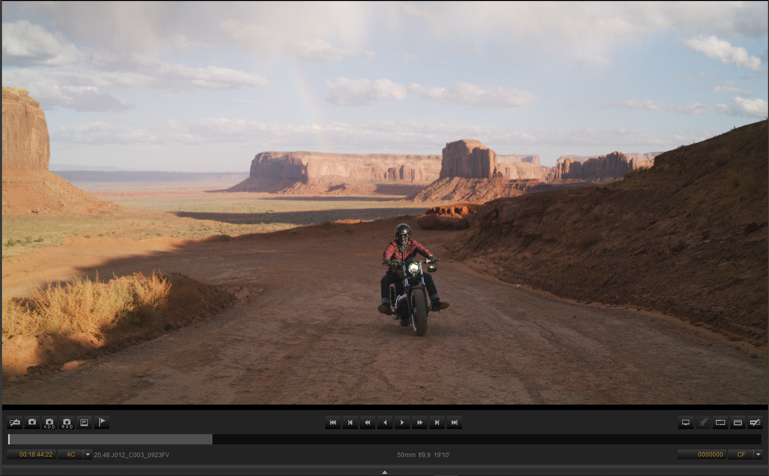Click the framed-image icon before the flag

pyautogui.click(x=84, y=423)
